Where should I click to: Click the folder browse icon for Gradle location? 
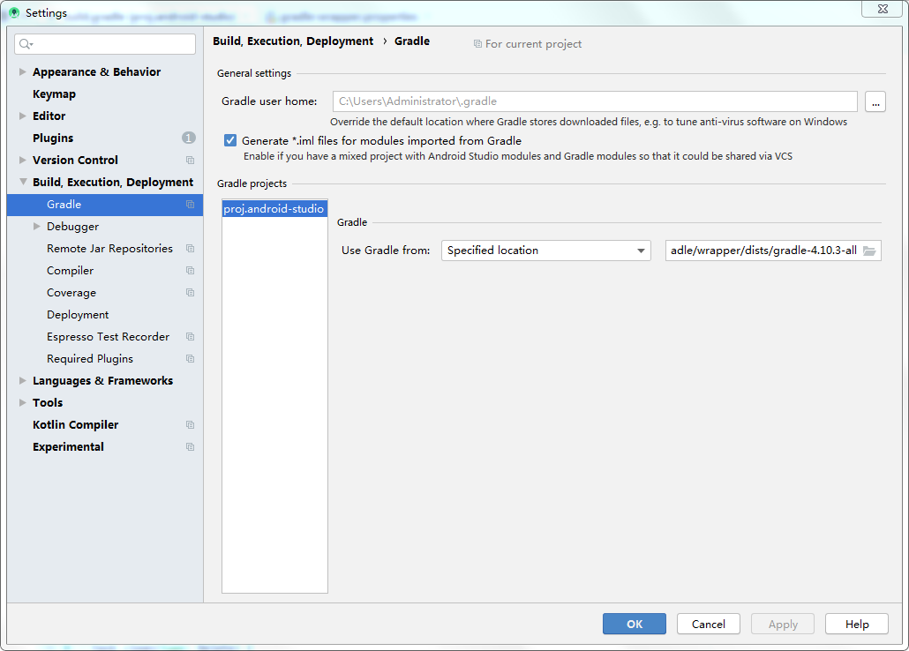pyautogui.click(x=869, y=251)
